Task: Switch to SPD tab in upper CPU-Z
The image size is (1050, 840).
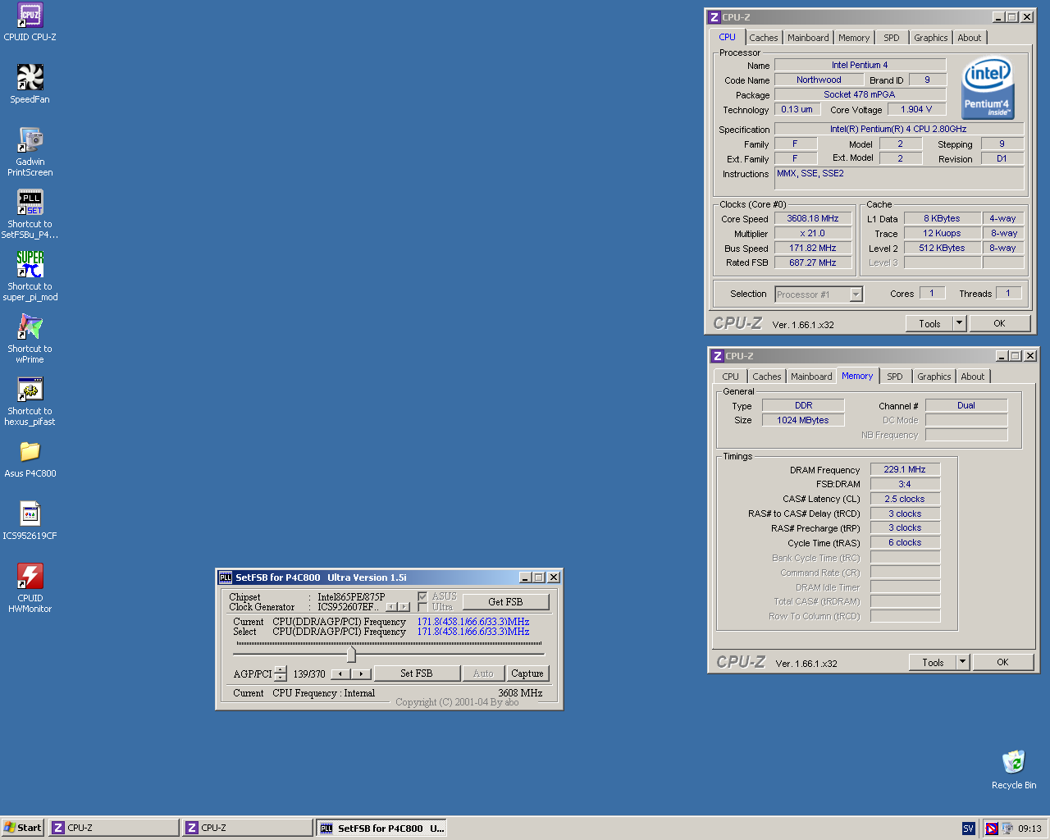Action: [892, 38]
